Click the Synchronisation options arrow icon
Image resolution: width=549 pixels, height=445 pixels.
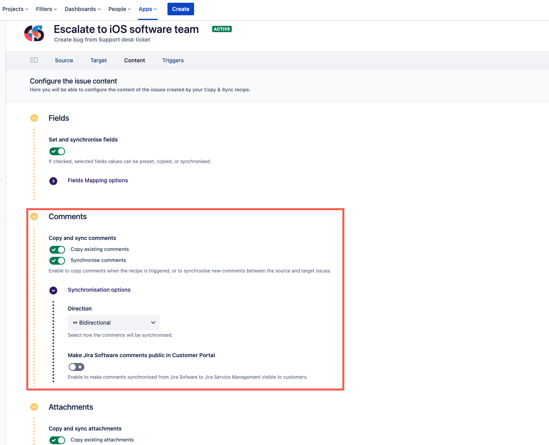(x=53, y=290)
